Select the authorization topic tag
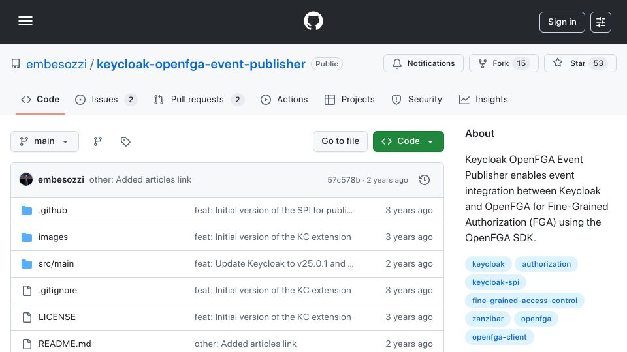627x352 pixels. tap(546, 264)
